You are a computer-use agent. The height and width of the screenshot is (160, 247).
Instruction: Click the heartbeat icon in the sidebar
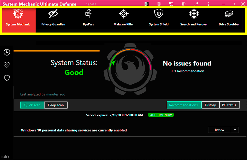[7, 65]
